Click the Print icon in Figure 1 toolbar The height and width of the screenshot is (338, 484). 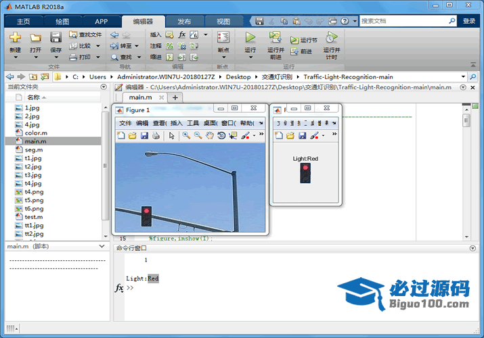coord(156,136)
